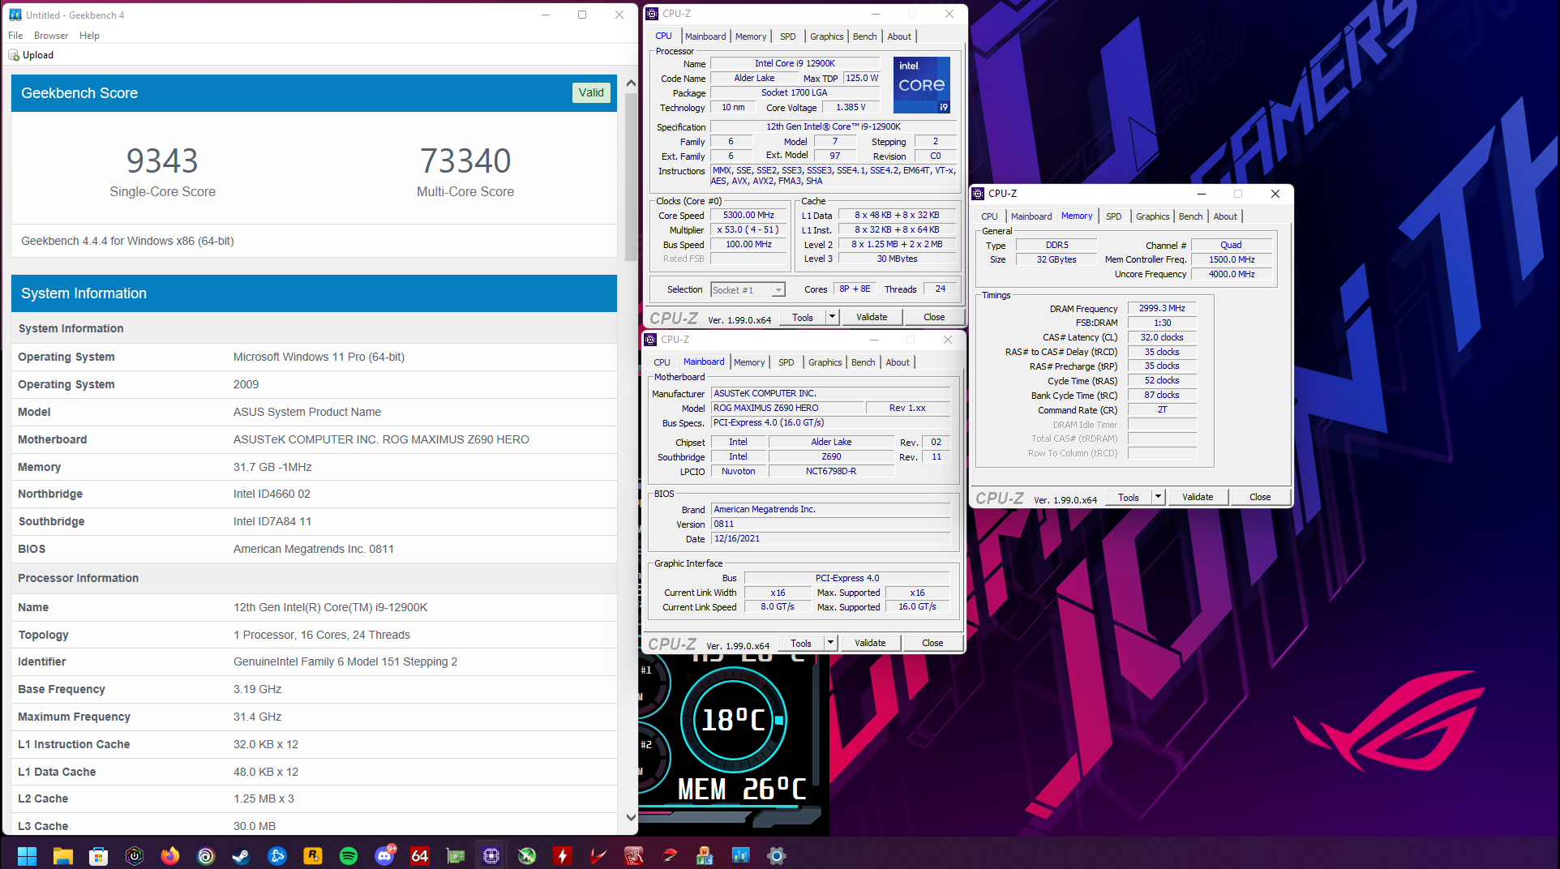Click the 8P + 8E cores value
Screen dimensions: 1560x869
pos(855,289)
